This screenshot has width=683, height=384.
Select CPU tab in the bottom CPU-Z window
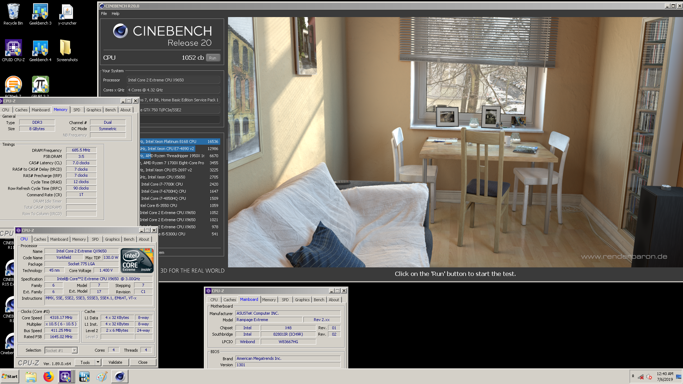click(x=214, y=300)
